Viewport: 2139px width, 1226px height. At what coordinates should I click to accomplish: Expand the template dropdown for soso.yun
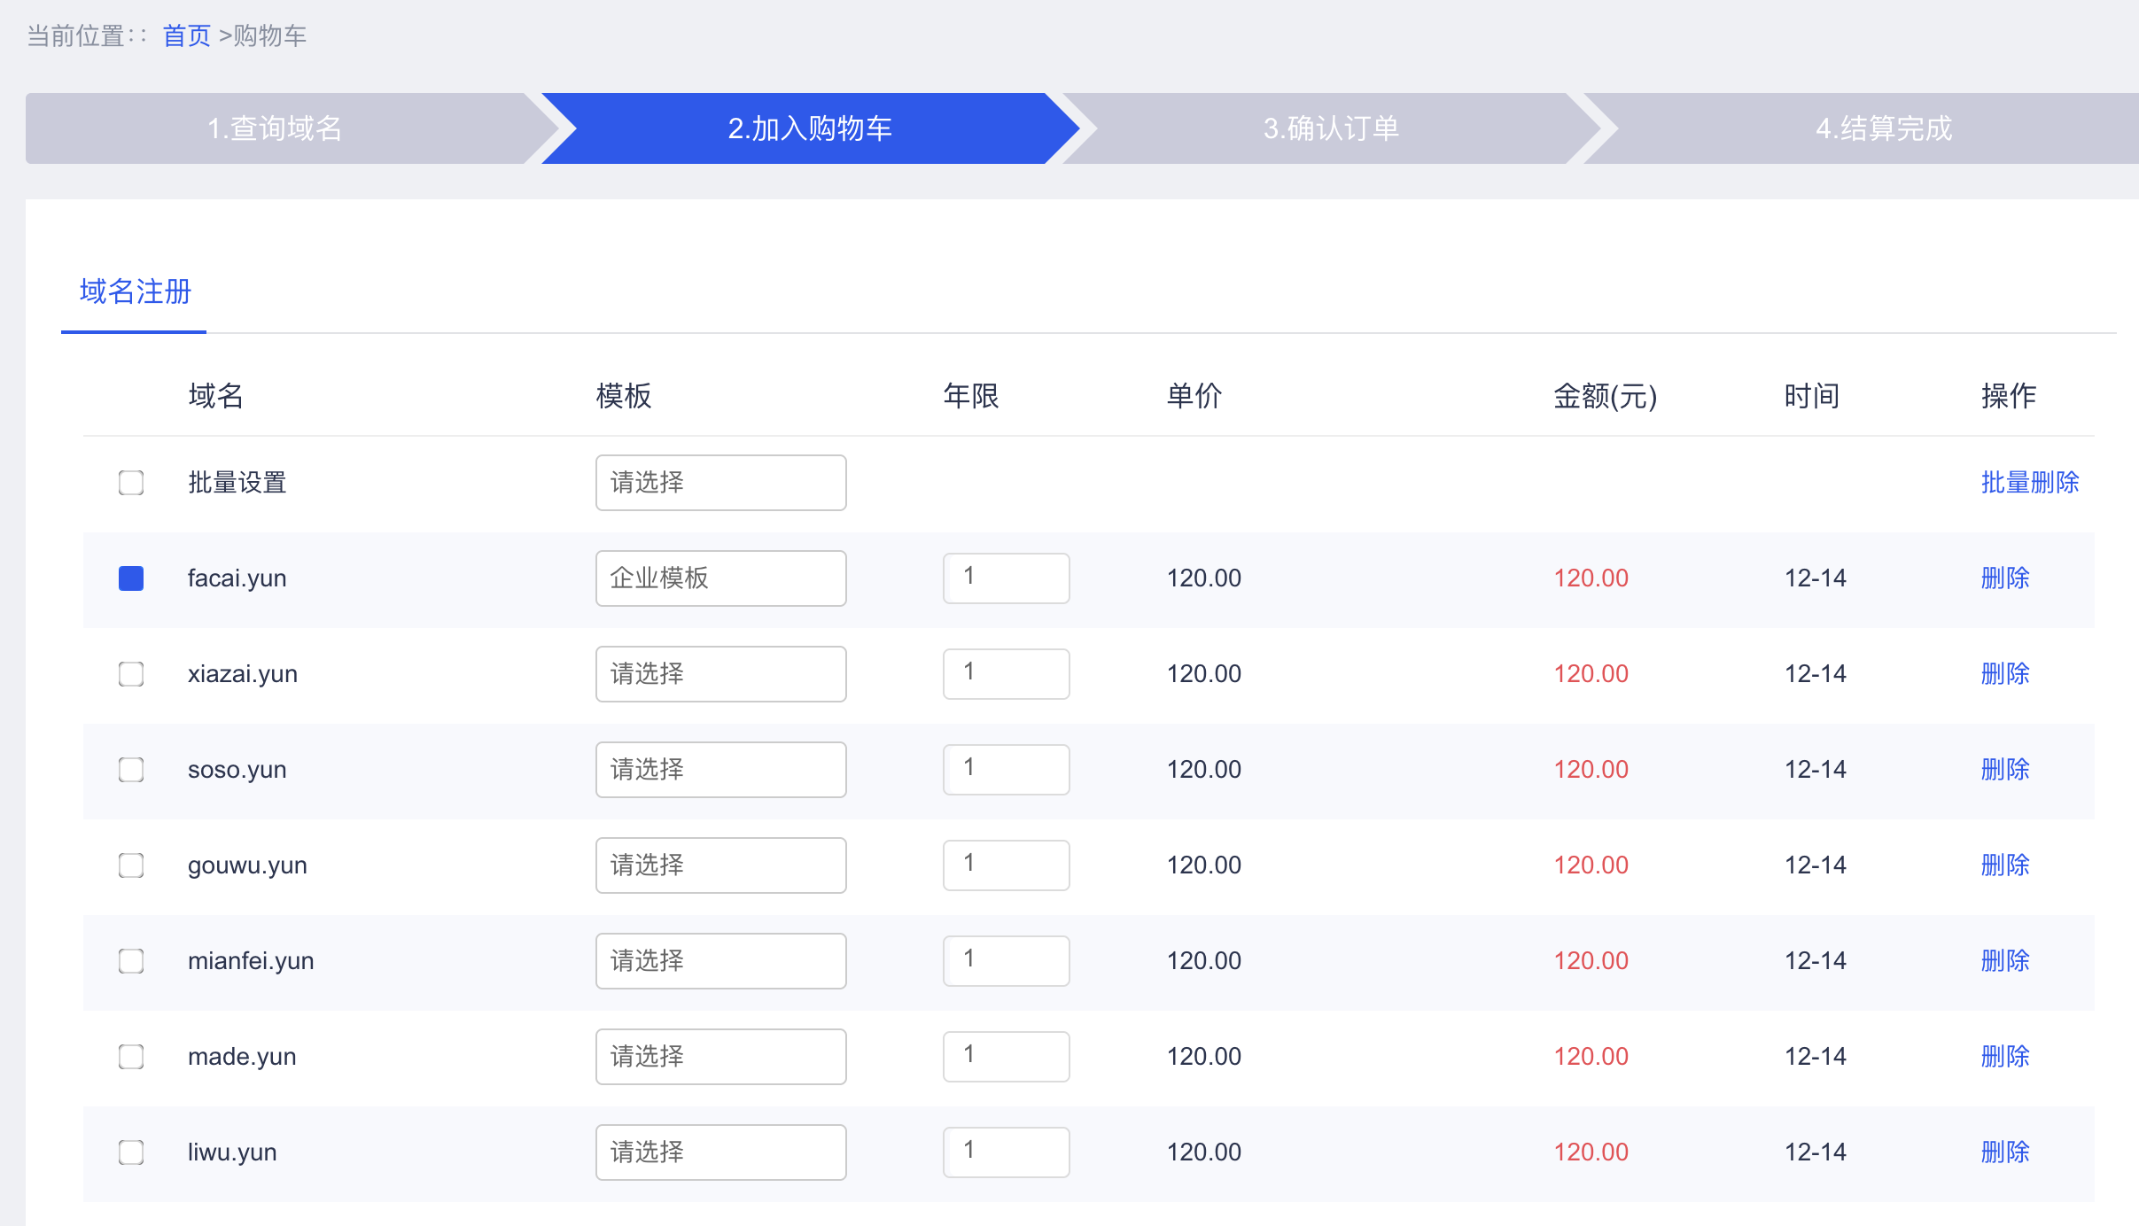[x=721, y=770]
